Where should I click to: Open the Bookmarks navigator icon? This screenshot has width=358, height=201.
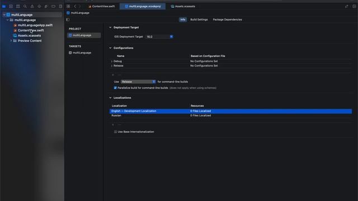(18, 6)
